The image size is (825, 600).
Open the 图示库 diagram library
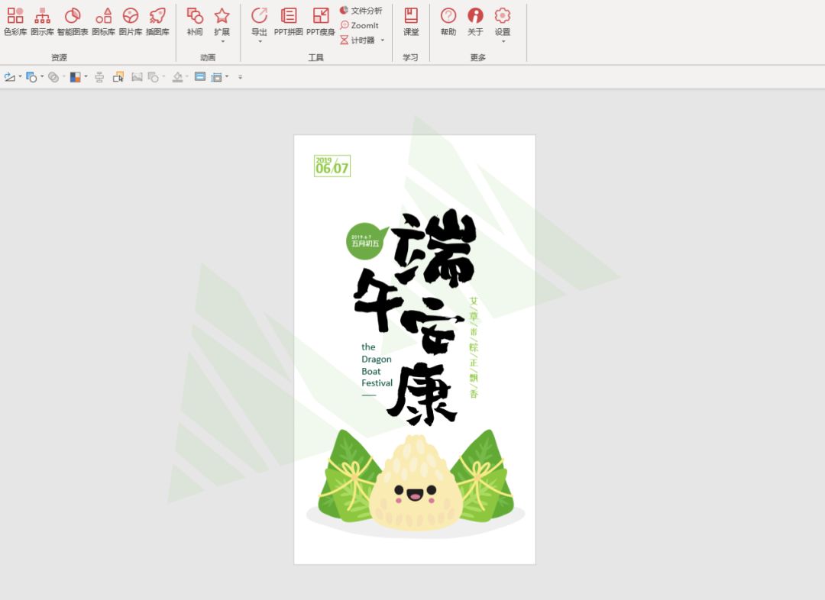click(42, 21)
